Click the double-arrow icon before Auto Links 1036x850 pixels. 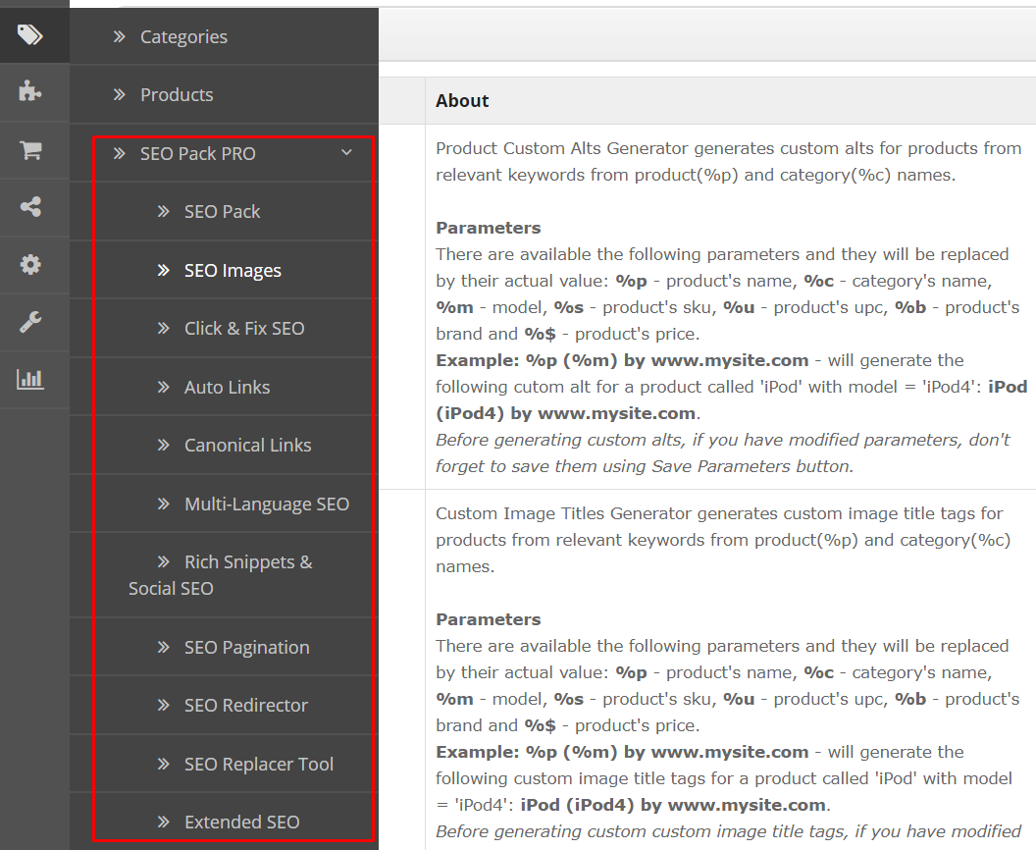point(163,387)
